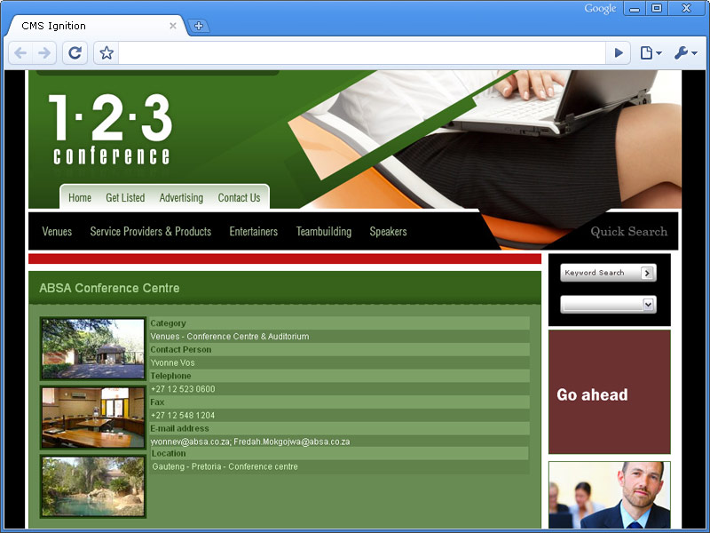Viewport: 710px width, 533px height.
Task: Click into the browser address bar
Action: [361, 53]
